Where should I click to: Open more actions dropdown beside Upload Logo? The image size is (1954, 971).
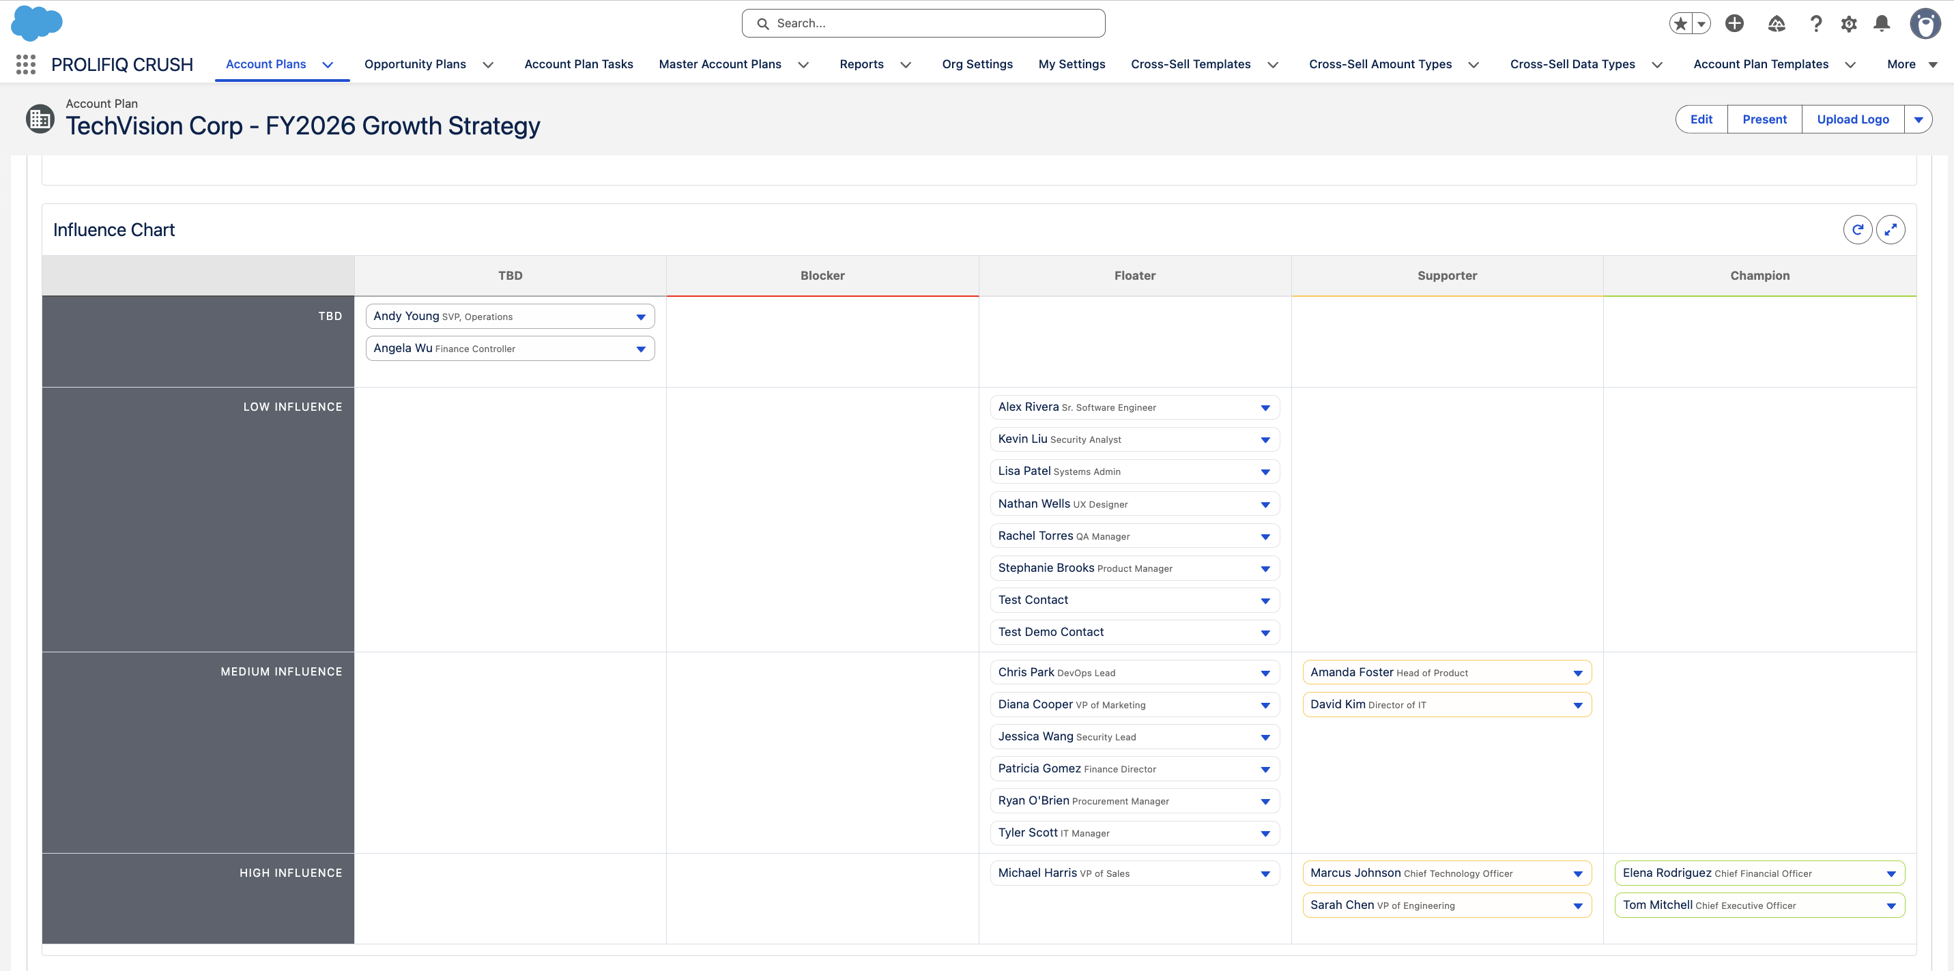pyautogui.click(x=1919, y=119)
